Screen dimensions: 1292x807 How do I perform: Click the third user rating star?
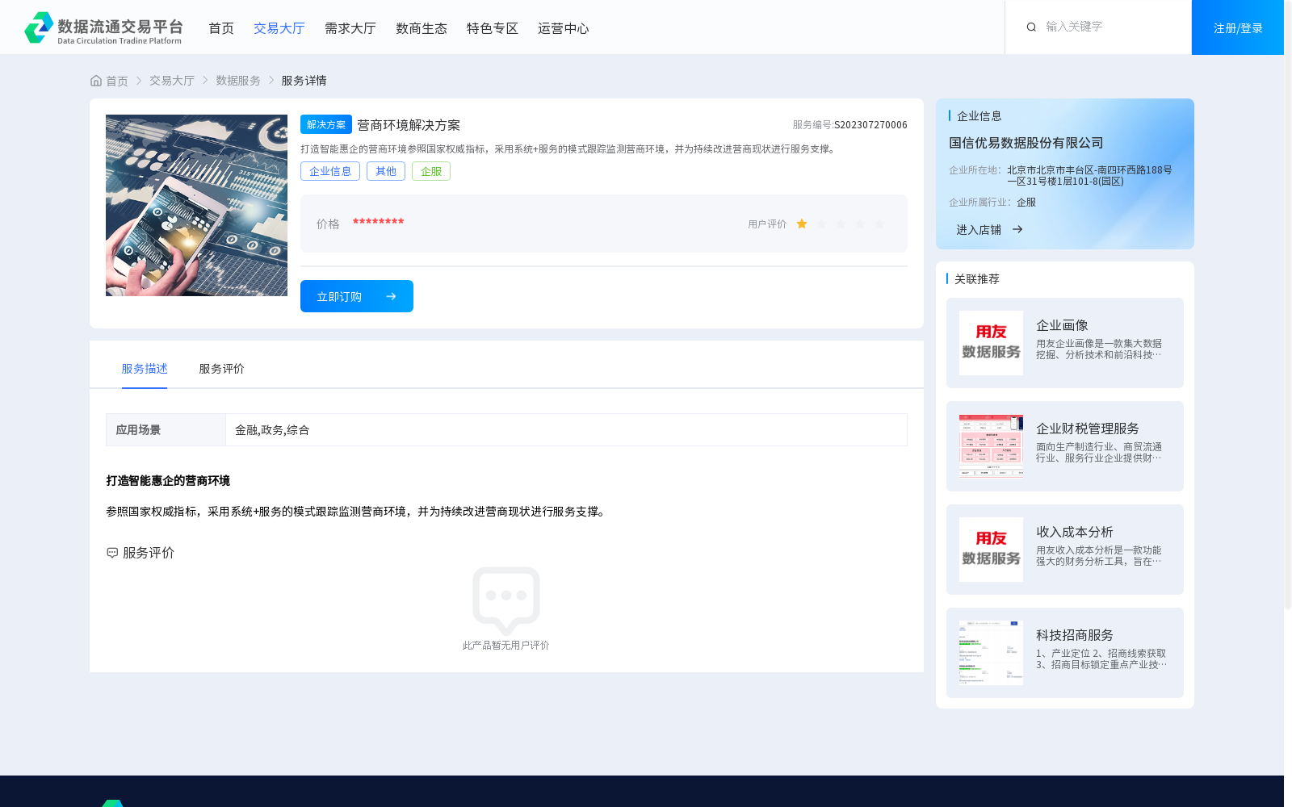pos(841,224)
